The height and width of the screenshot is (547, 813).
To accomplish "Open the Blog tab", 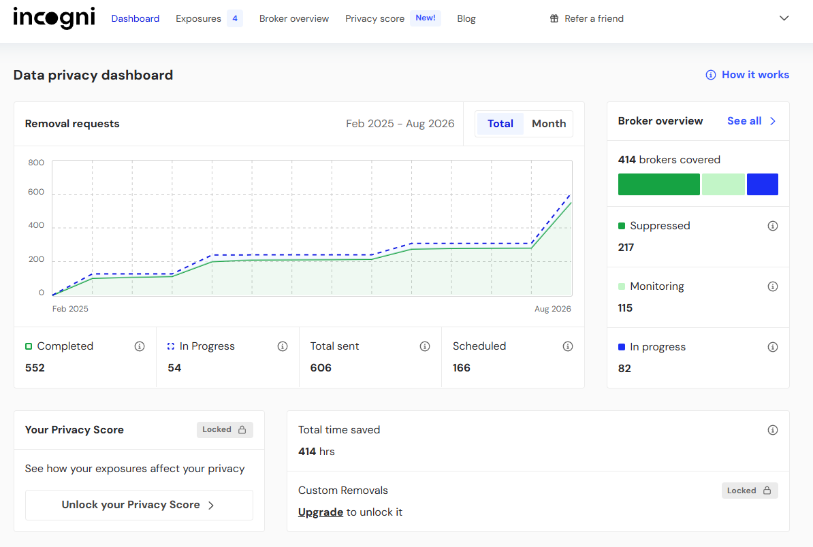I will 466,18.
